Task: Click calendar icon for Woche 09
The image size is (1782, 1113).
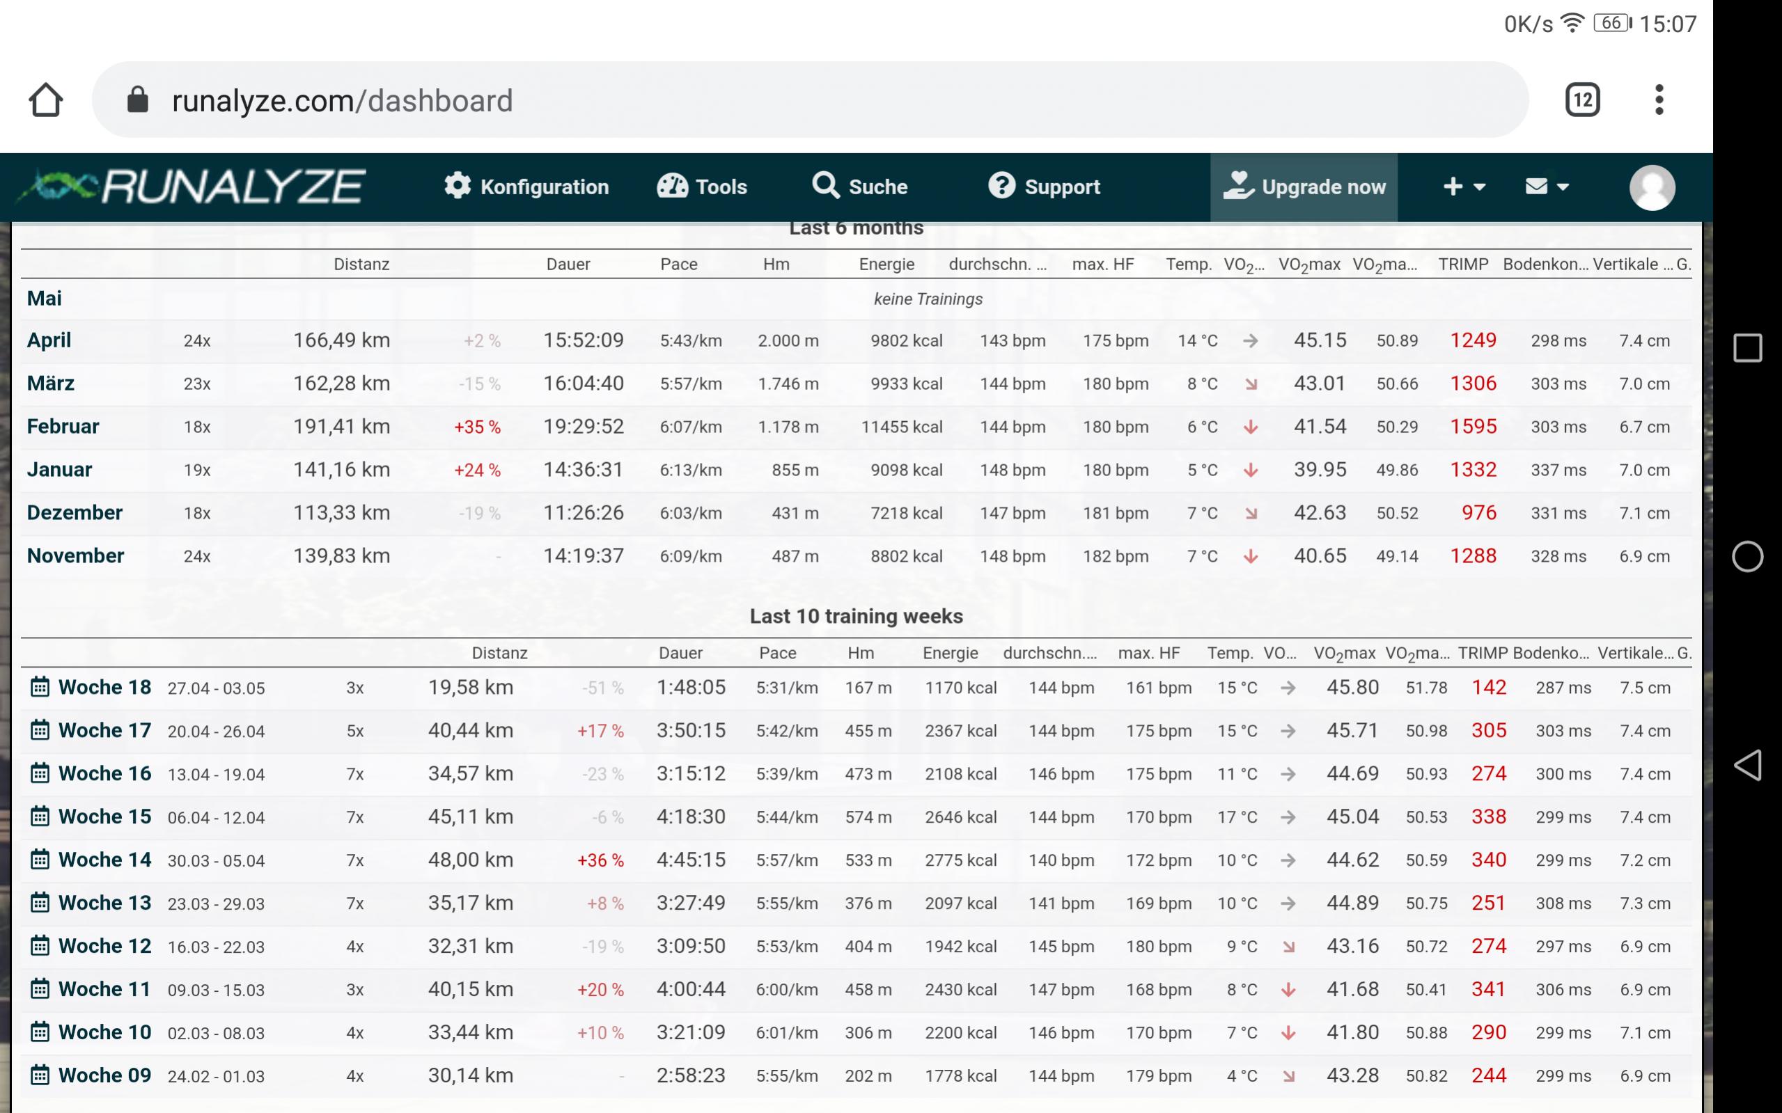Action: (40, 1075)
